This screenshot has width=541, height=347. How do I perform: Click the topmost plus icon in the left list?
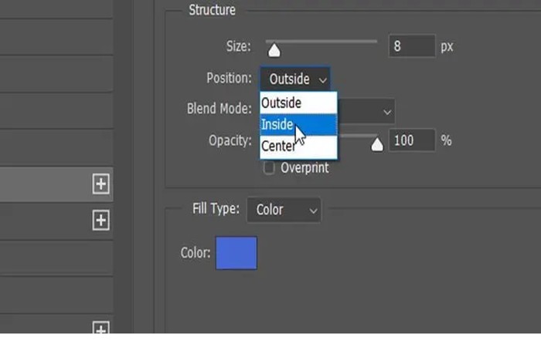(x=100, y=184)
